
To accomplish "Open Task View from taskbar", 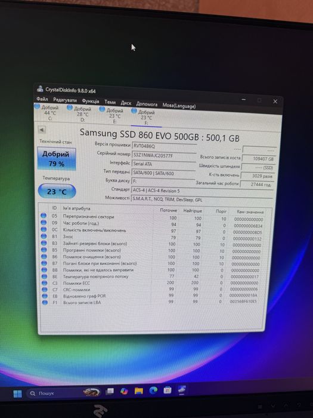I will click(x=110, y=391).
